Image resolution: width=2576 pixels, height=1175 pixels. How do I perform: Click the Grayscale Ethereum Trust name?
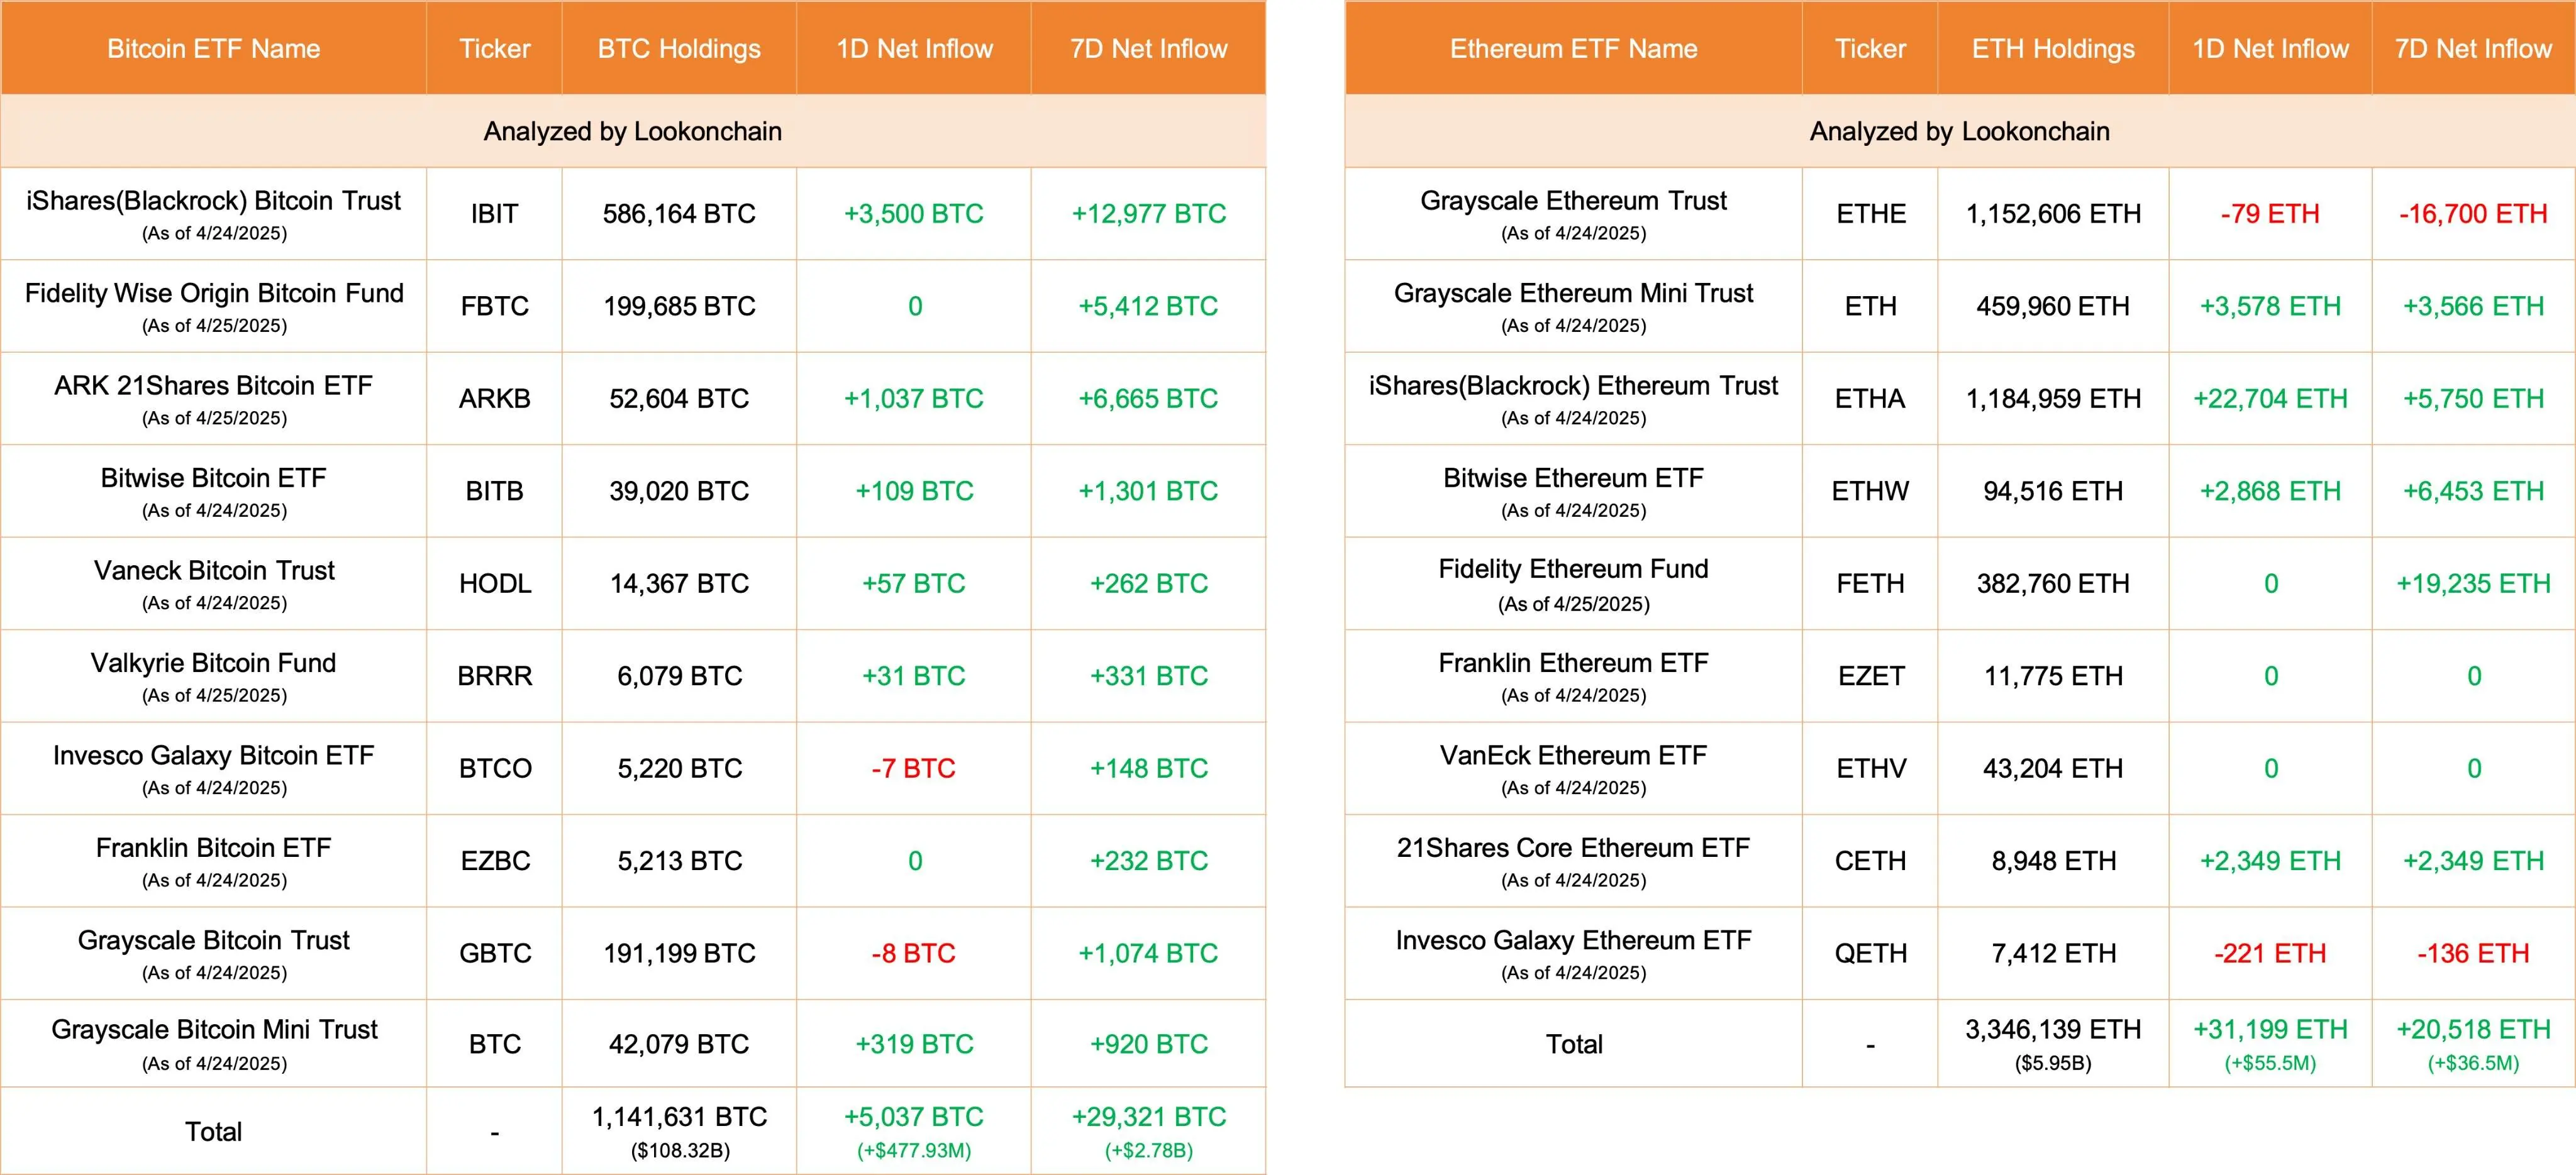coord(1573,201)
